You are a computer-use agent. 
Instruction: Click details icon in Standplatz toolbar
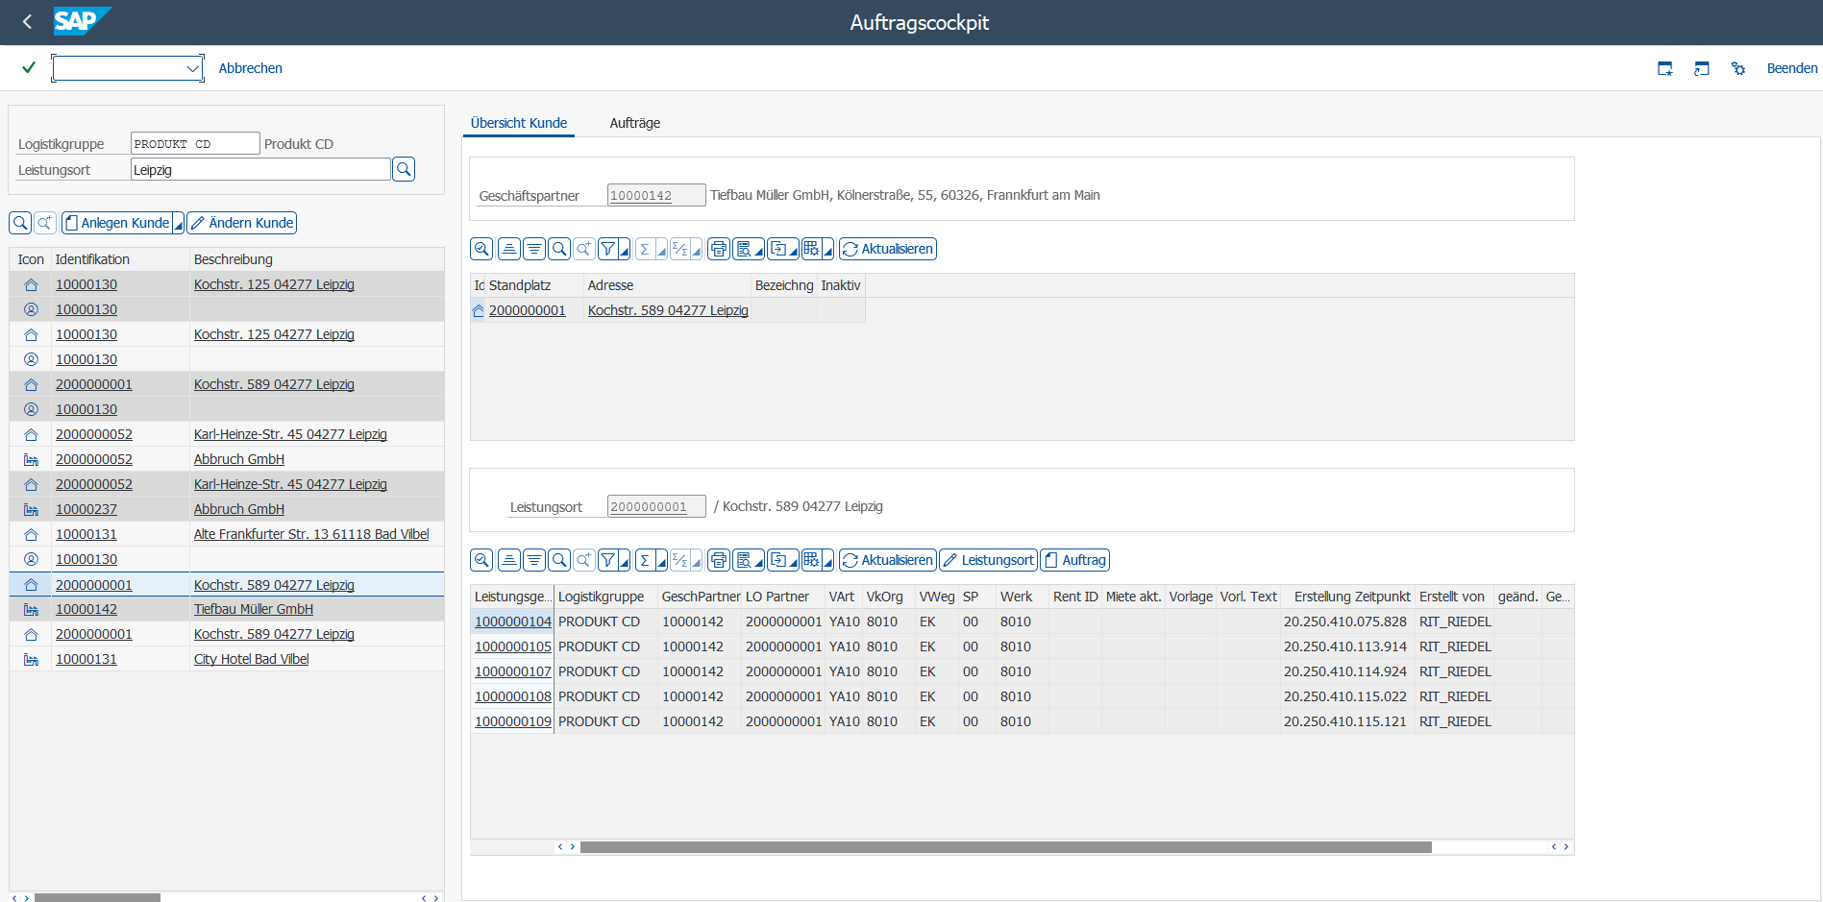[x=481, y=249]
